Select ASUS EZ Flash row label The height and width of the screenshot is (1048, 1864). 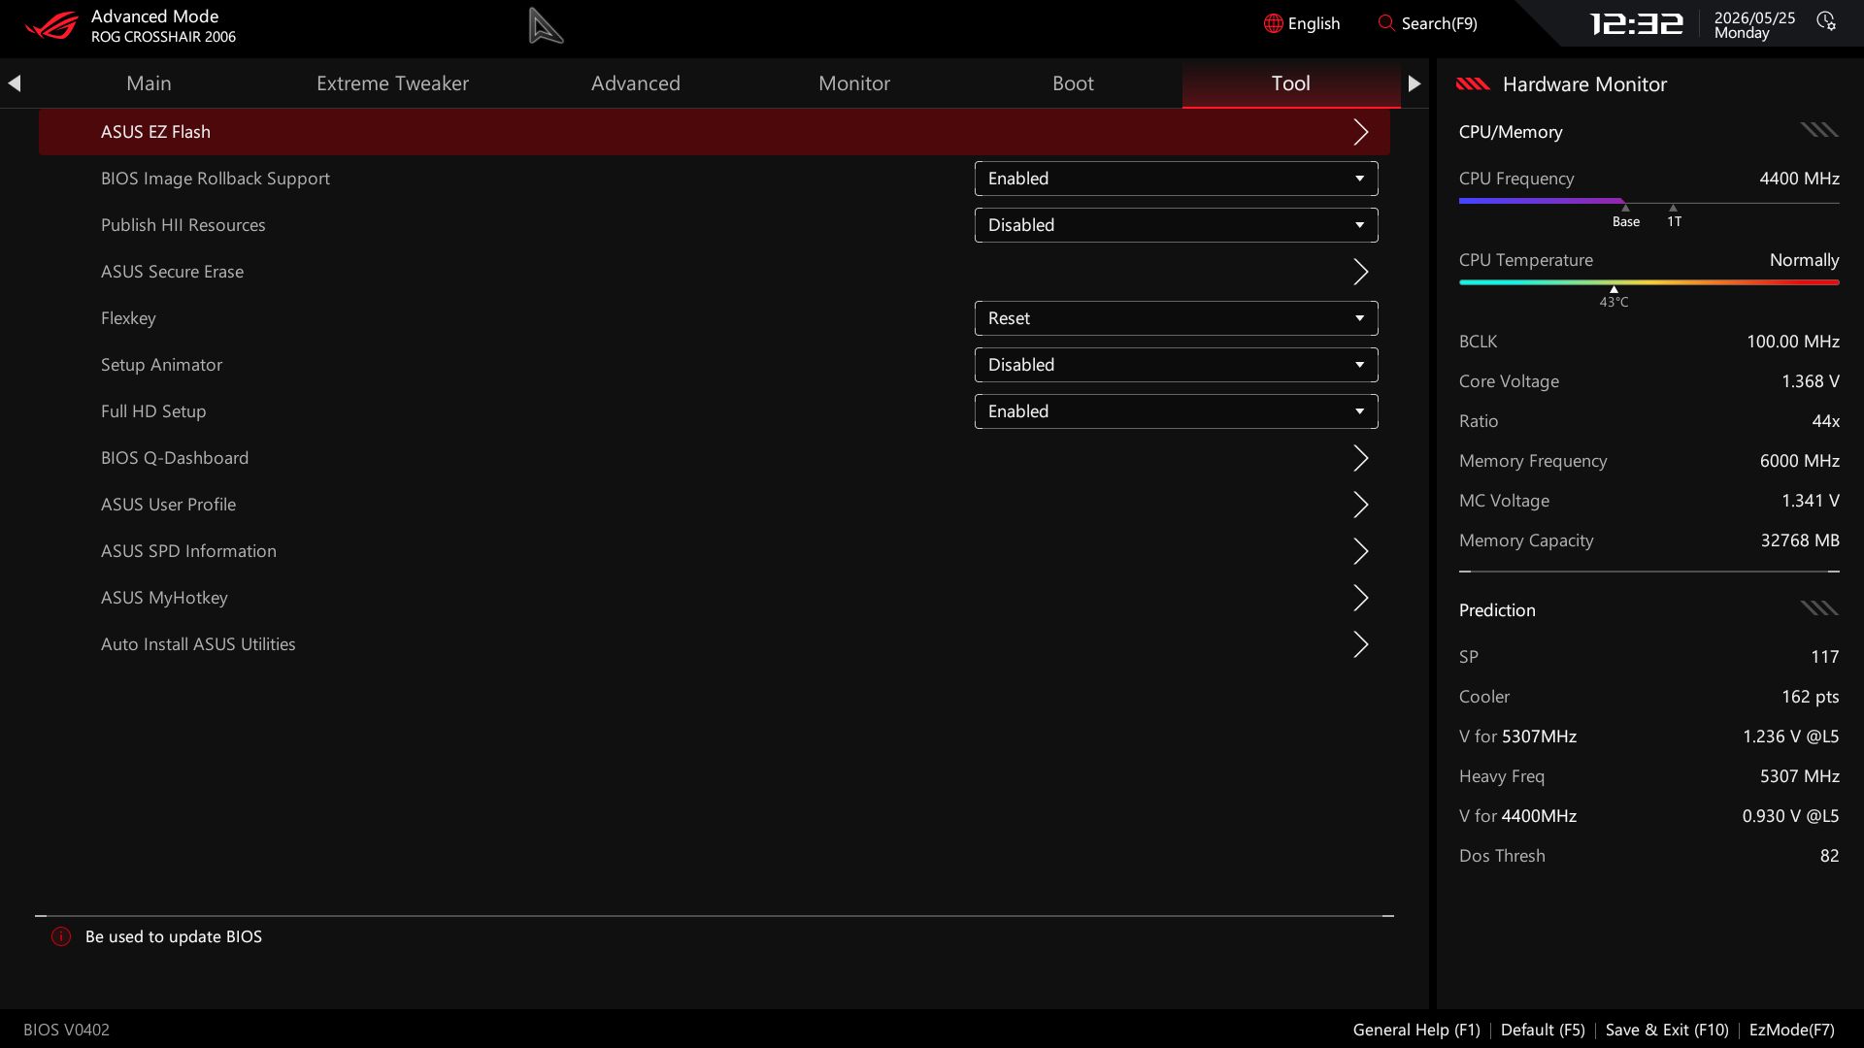(155, 132)
